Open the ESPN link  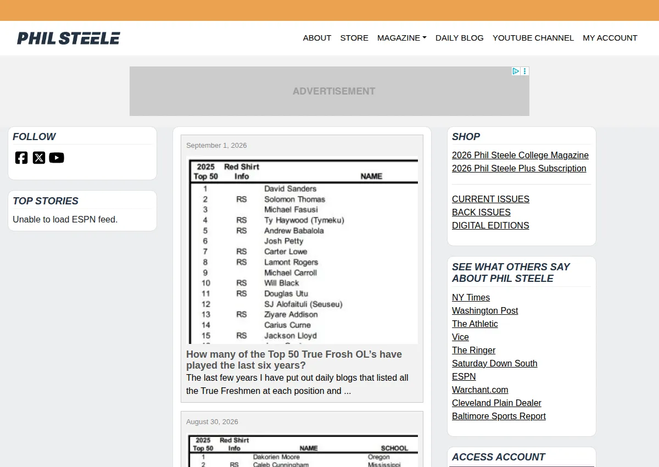(464, 377)
